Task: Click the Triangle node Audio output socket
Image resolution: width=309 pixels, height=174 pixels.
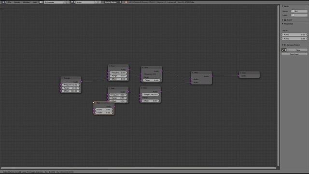Action: tap(81, 82)
